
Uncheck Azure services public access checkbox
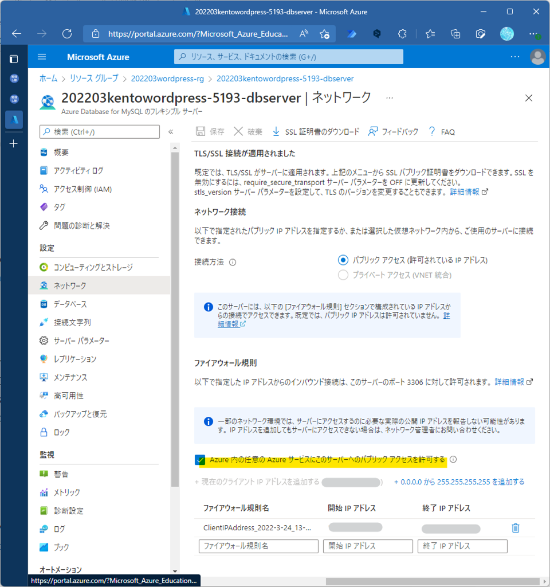(x=200, y=460)
